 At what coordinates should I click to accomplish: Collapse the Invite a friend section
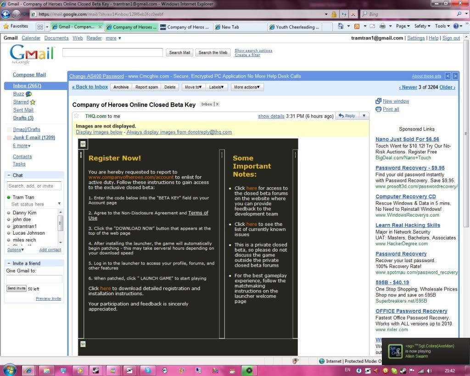9,263
